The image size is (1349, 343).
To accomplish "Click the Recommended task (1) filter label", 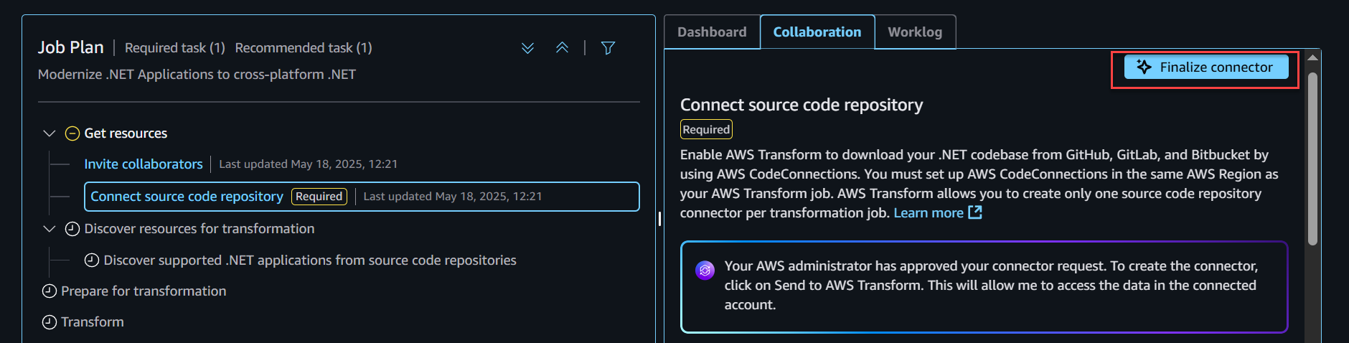I will pos(304,48).
